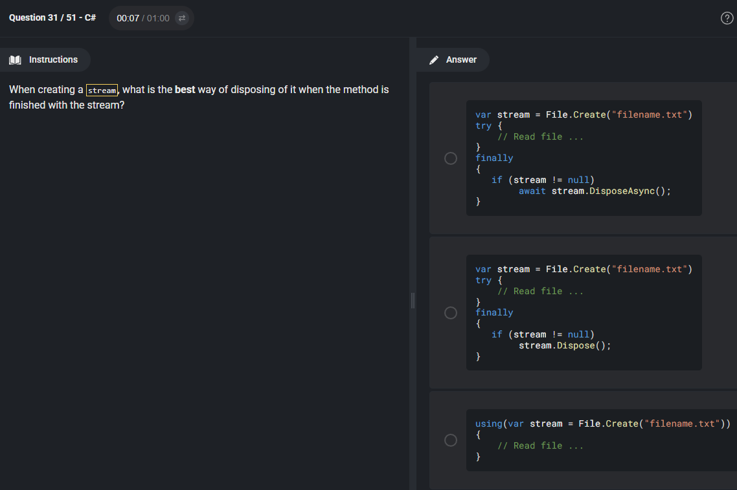737x490 pixels.
Task: Click the Instructions book icon
Action: coord(15,60)
